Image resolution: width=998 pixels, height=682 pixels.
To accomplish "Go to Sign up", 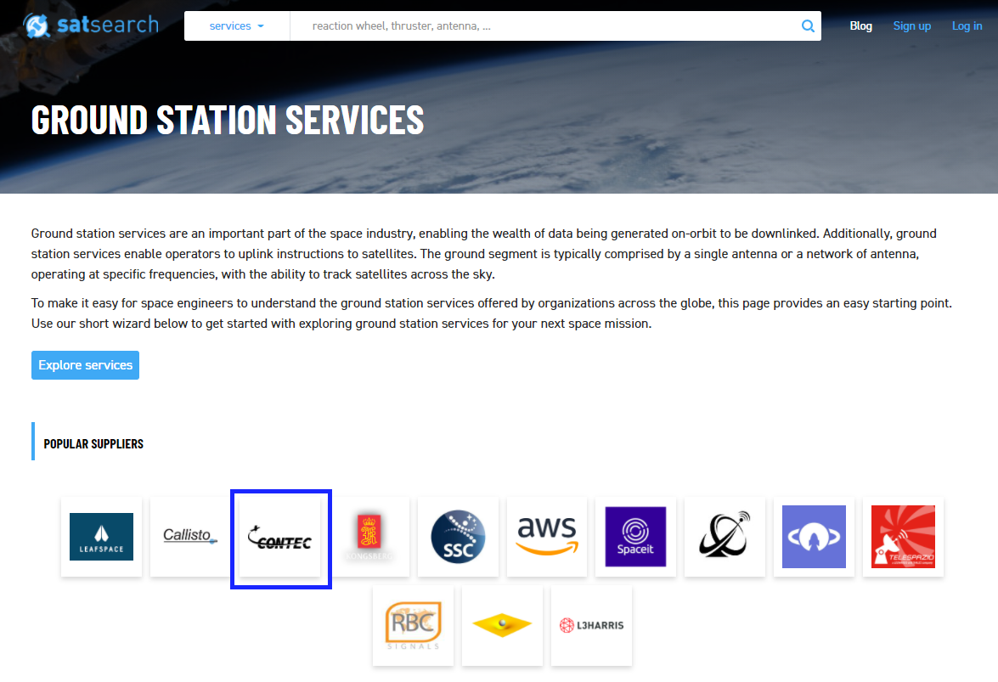I will point(911,26).
